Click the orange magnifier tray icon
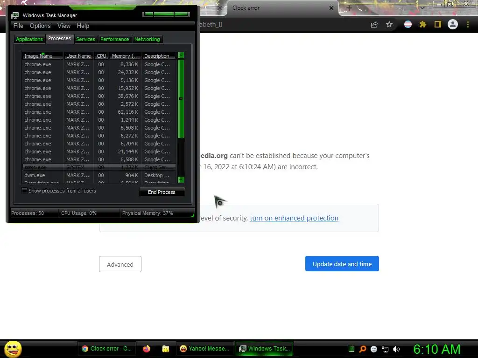 point(362,349)
